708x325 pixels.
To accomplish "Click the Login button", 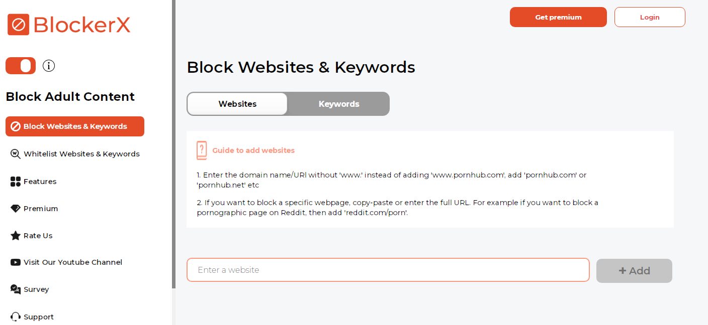I will pos(650,17).
